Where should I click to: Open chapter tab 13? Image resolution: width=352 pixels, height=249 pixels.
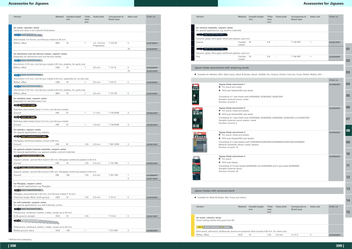(x=348, y=189)
